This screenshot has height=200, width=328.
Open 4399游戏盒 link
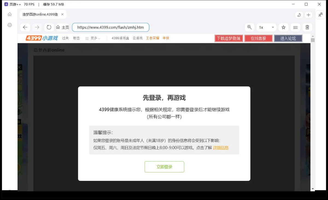[120, 38]
